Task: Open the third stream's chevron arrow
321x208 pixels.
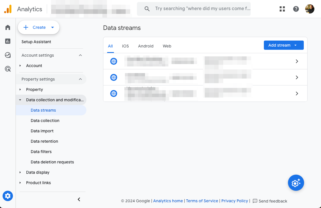Action: pyautogui.click(x=297, y=93)
